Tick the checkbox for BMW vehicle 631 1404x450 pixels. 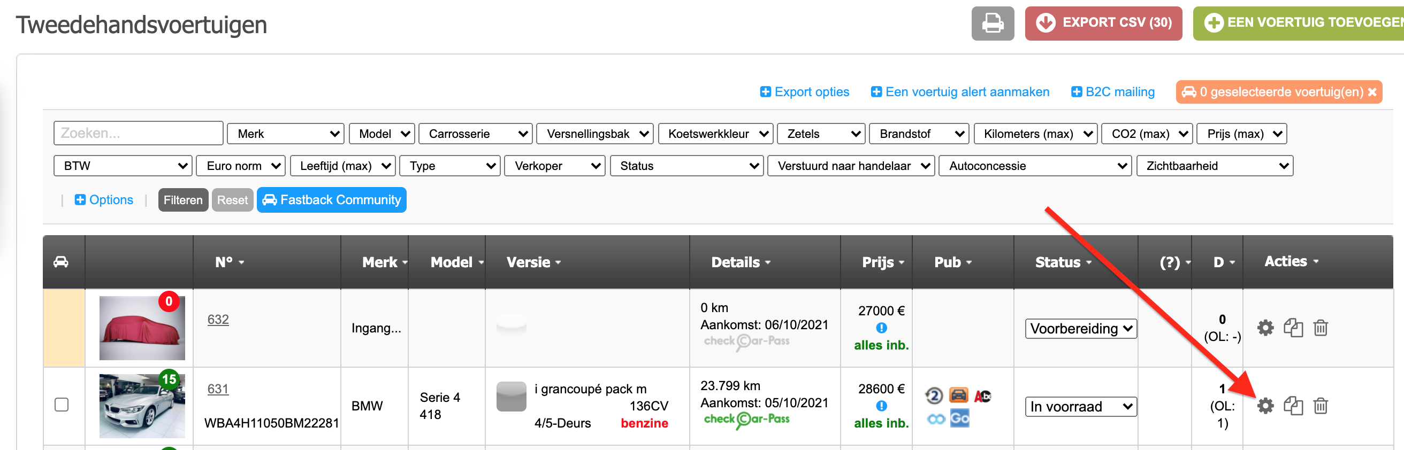coord(62,404)
